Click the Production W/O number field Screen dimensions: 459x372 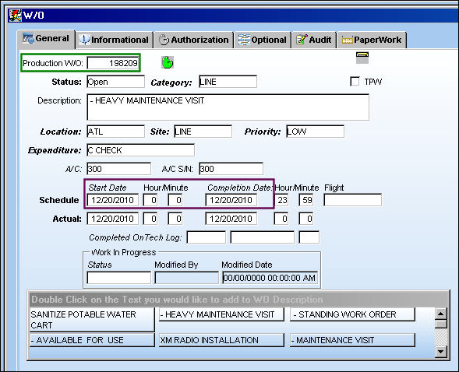113,63
